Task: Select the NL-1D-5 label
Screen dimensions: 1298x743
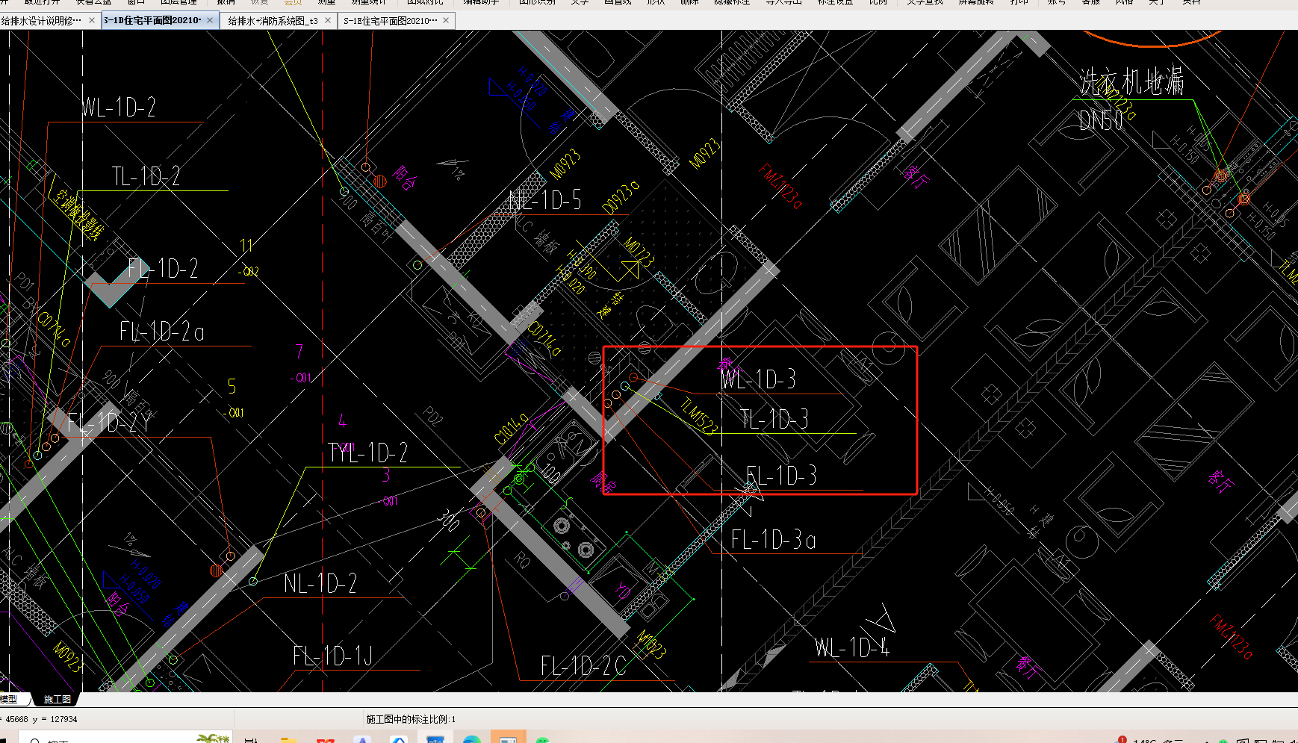Action: [x=545, y=200]
